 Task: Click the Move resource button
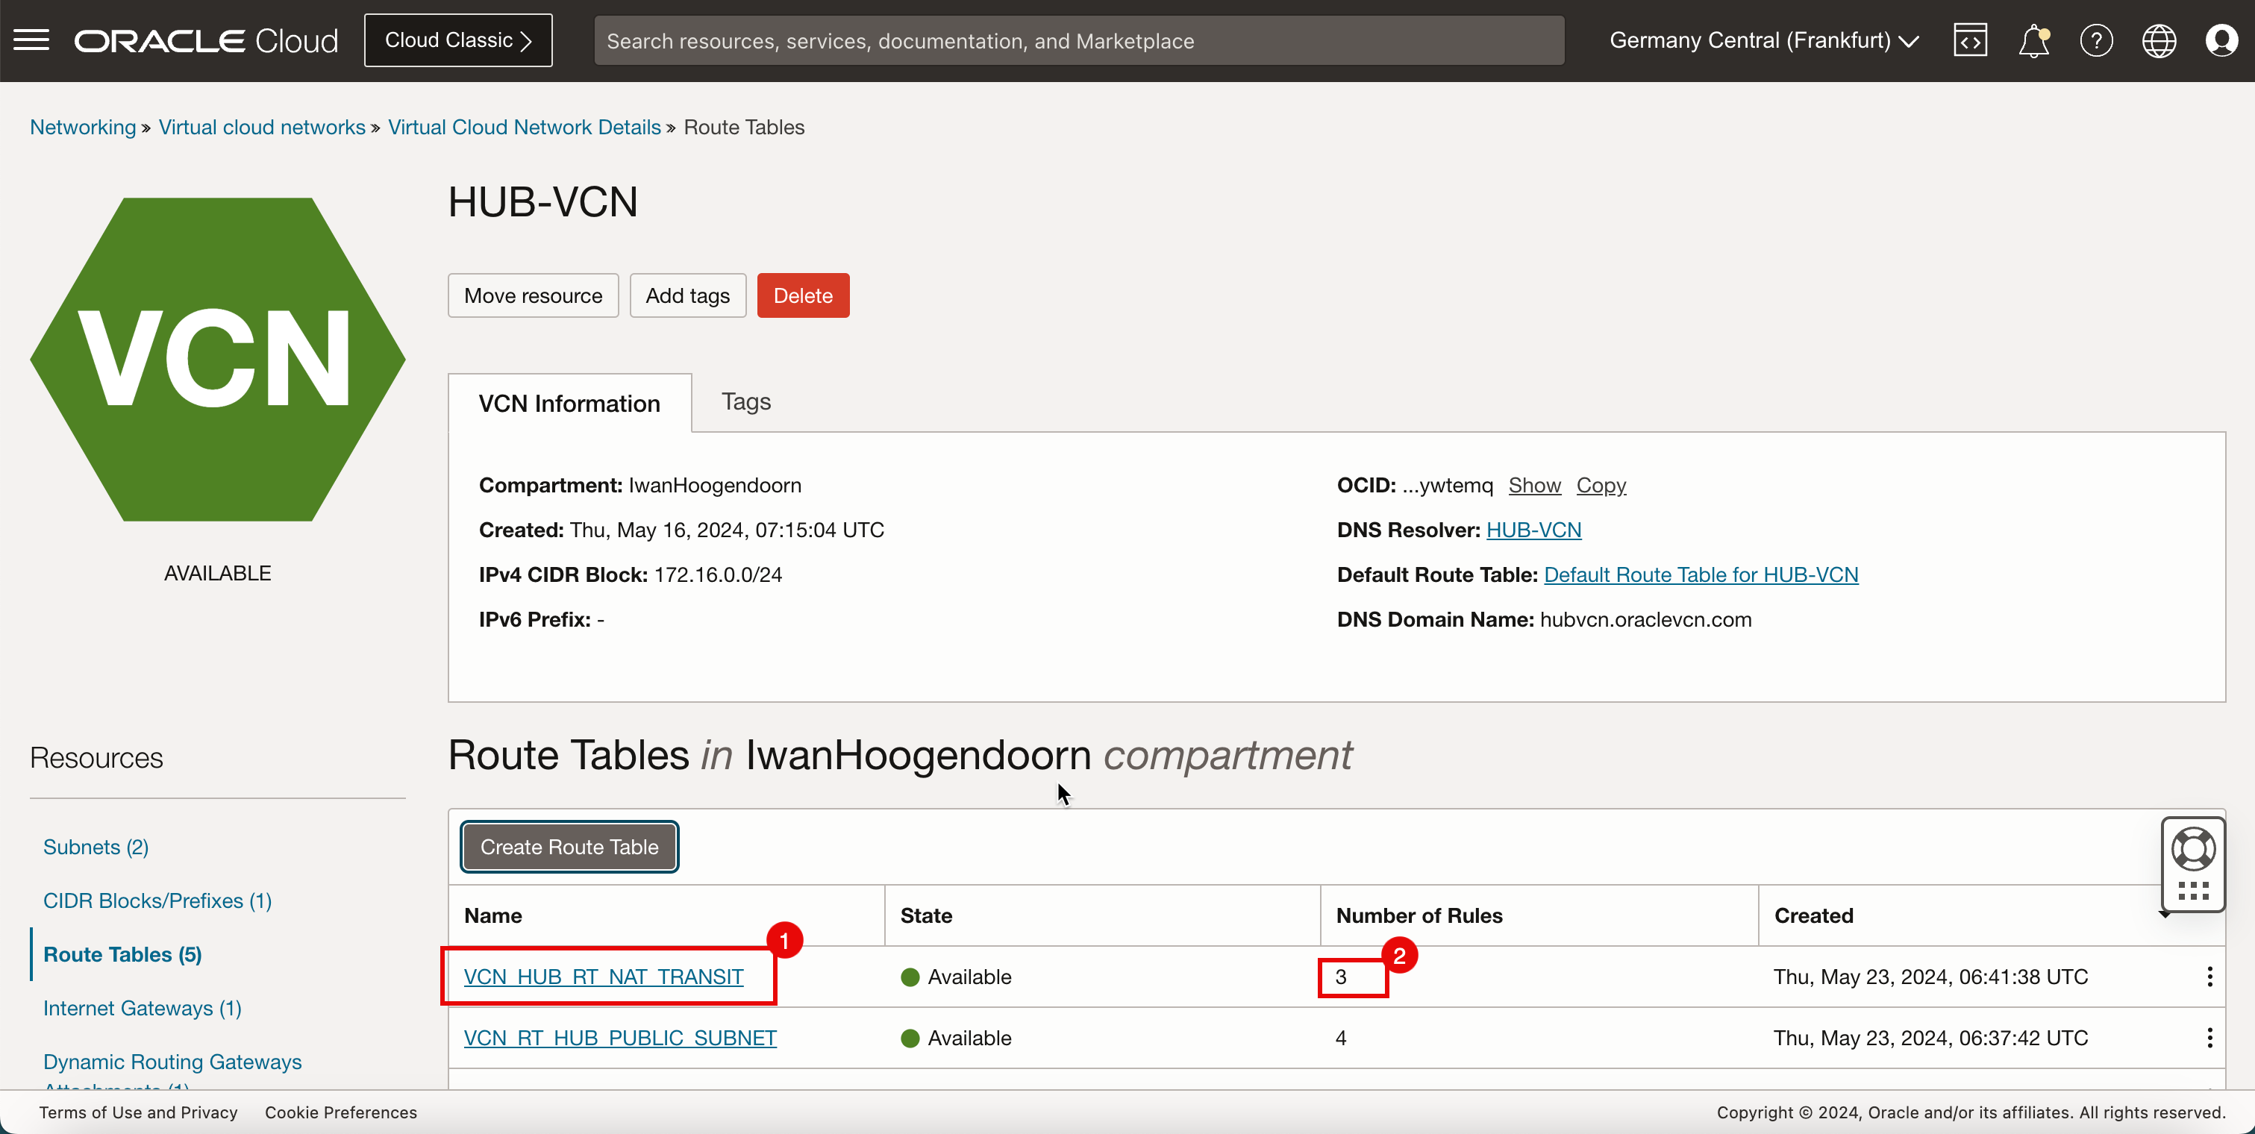(534, 295)
